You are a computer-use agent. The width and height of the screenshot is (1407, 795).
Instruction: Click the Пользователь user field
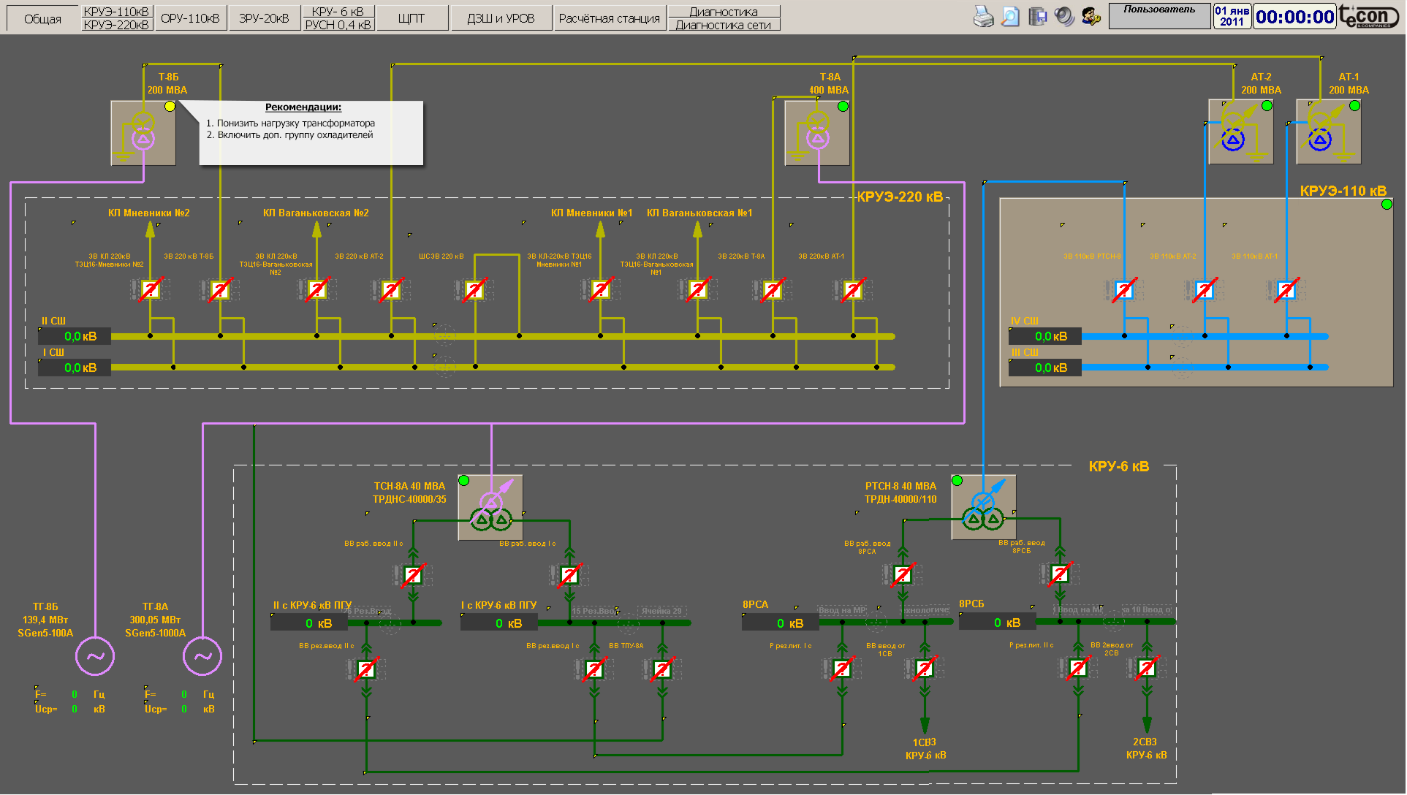[1159, 17]
